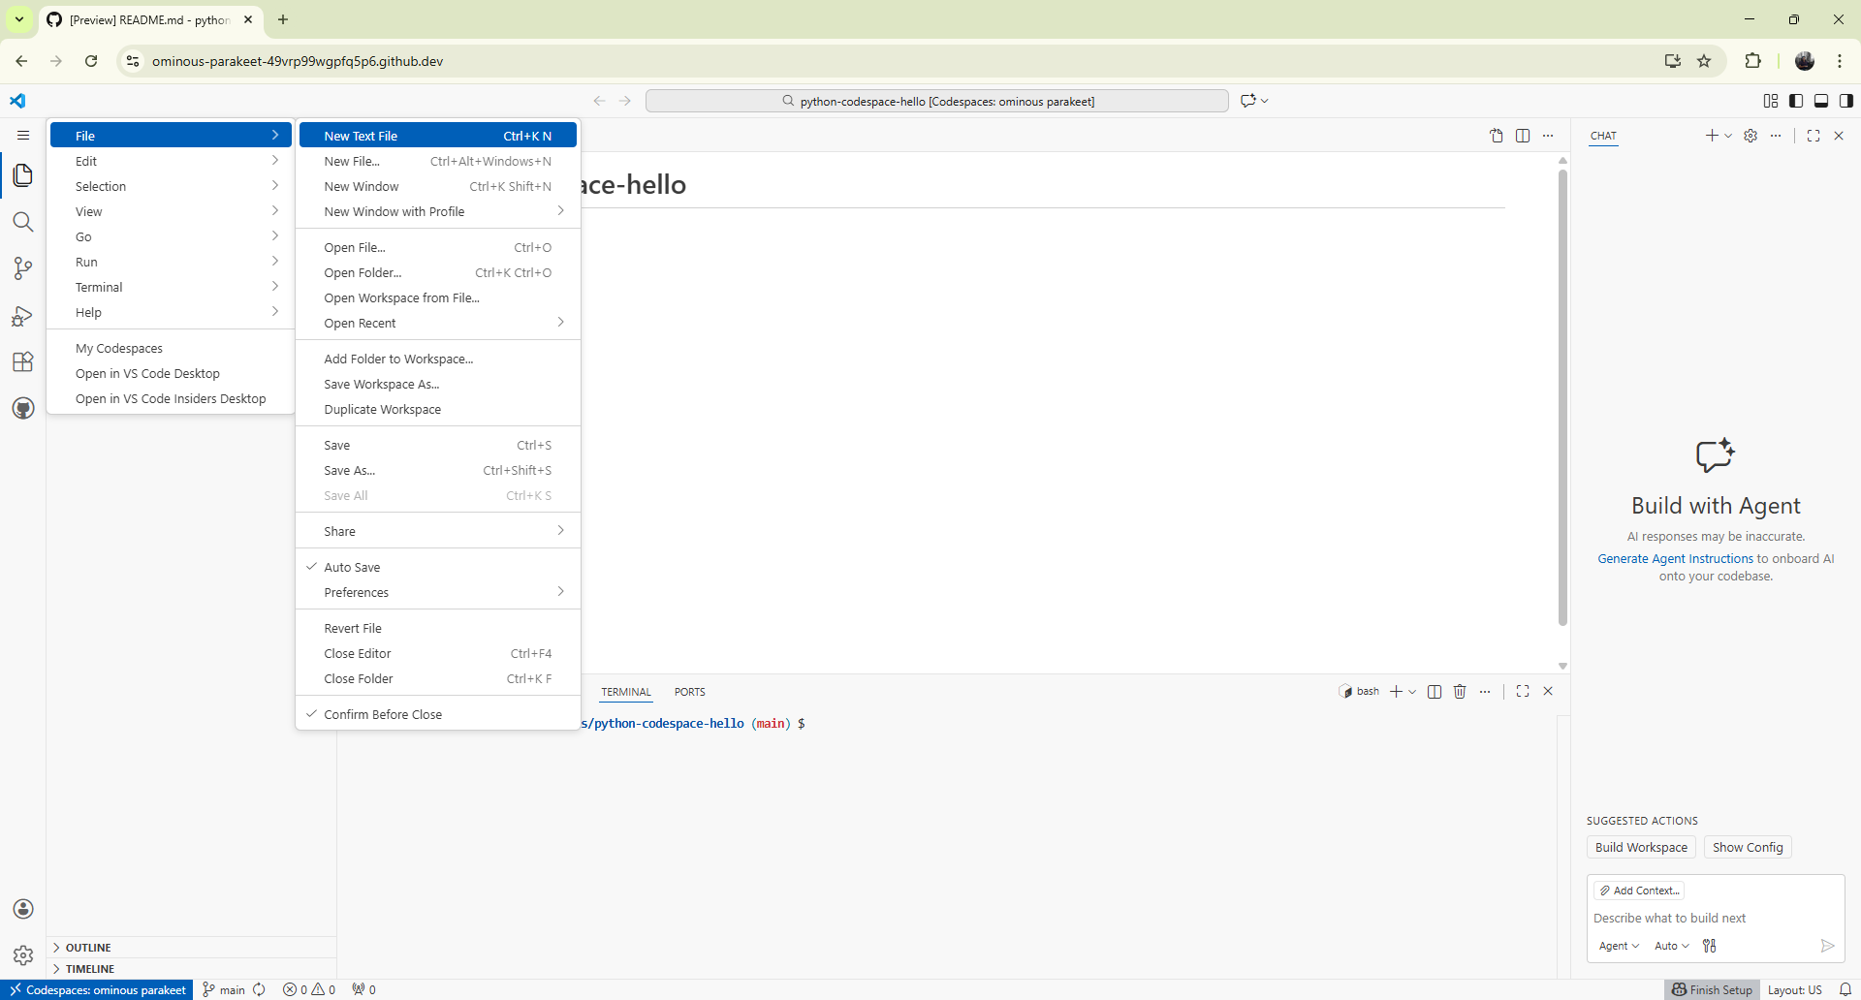Image resolution: width=1861 pixels, height=1000 pixels.
Task: Toggle bottom panel visibility
Action: (1821, 101)
